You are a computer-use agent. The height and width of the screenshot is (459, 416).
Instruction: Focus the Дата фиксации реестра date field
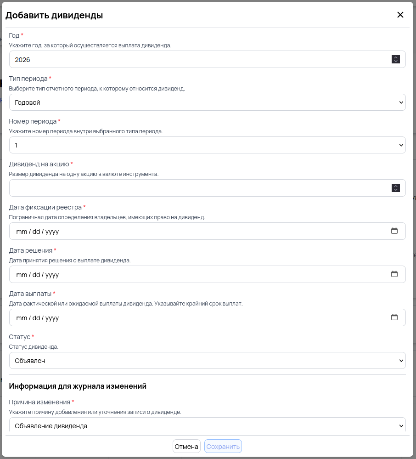197,231
